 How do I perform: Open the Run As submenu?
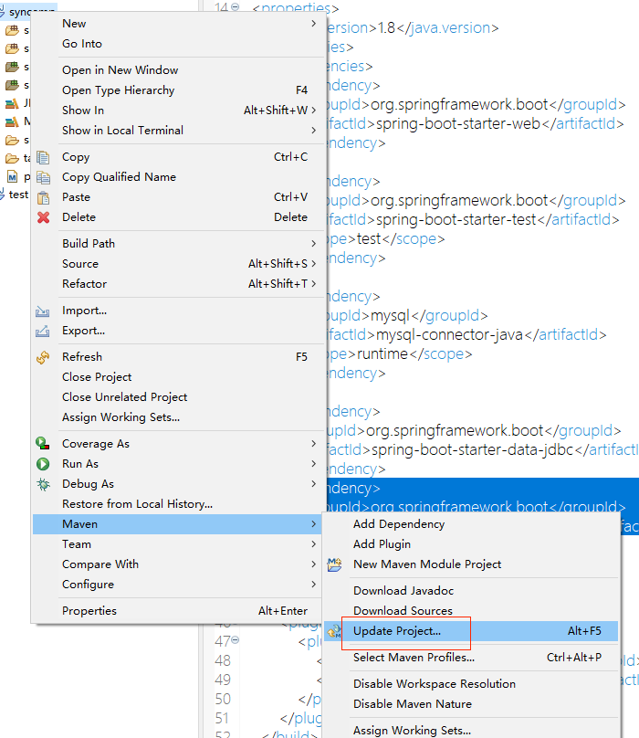(x=177, y=464)
